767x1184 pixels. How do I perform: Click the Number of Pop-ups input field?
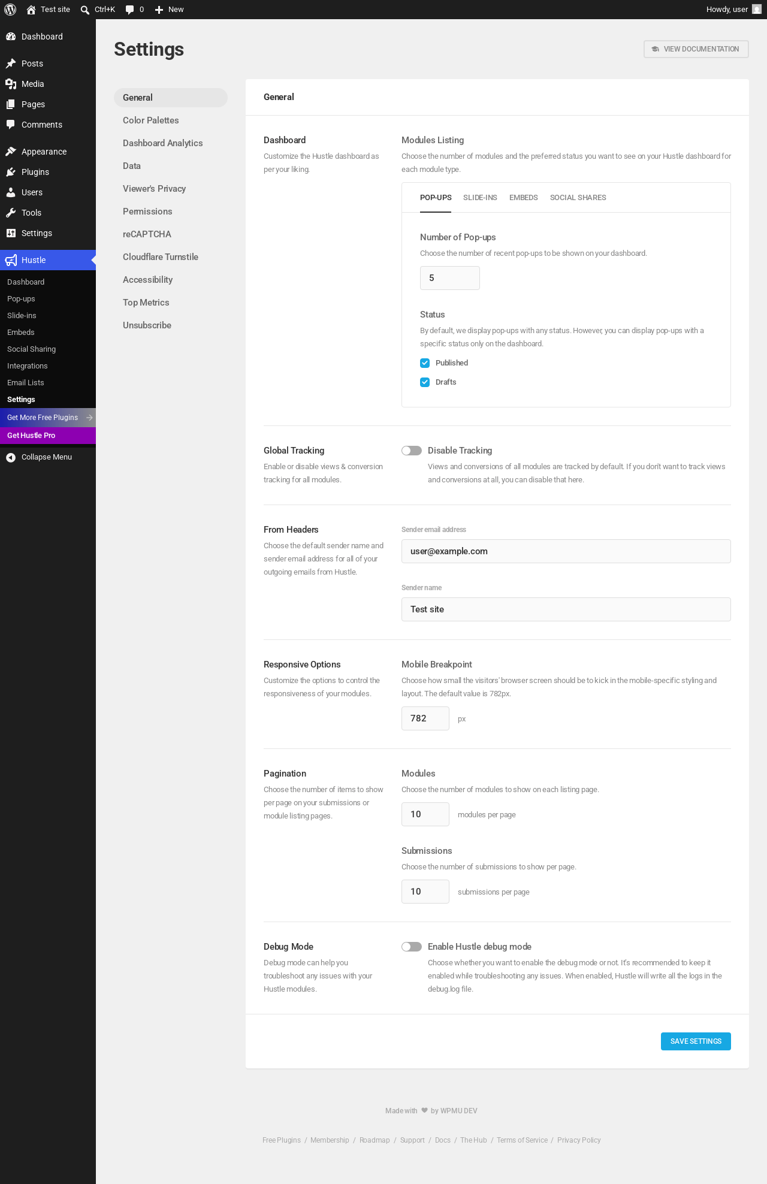coord(450,278)
